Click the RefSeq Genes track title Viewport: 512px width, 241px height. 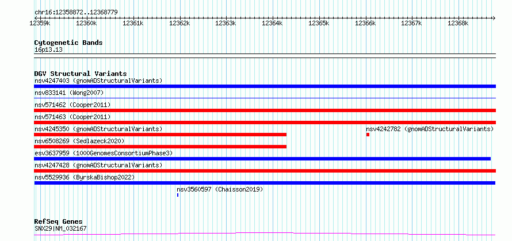(59, 222)
